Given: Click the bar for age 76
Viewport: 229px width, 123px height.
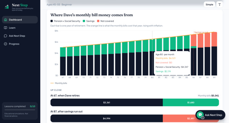Looking at the screenshot, I should coord(125,59).
